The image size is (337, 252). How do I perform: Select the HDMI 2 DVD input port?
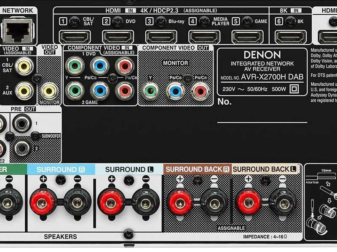[x=118, y=37]
